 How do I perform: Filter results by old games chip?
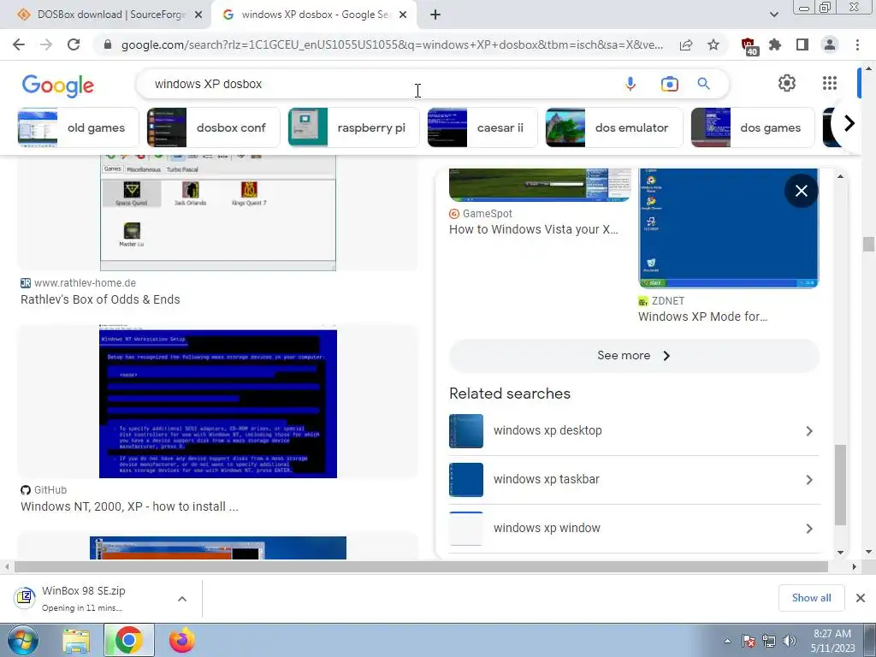tap(78, 127)
